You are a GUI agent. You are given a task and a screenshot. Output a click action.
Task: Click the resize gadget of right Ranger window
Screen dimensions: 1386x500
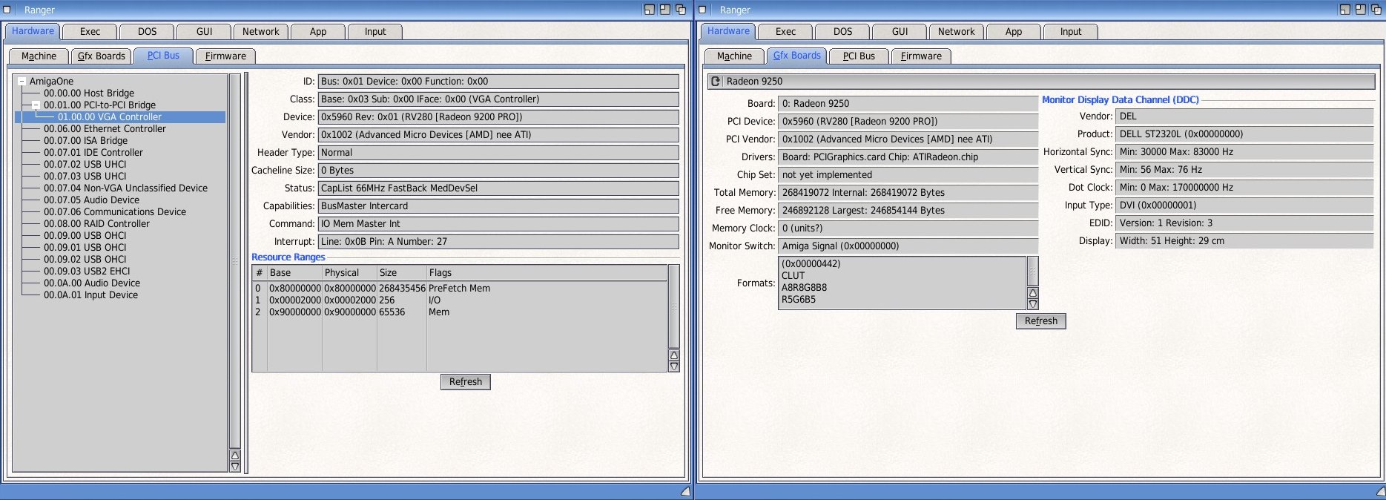coord(1380,491)
